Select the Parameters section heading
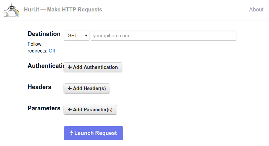This screenshot has height=146, width=269. [x=44, y=108]
